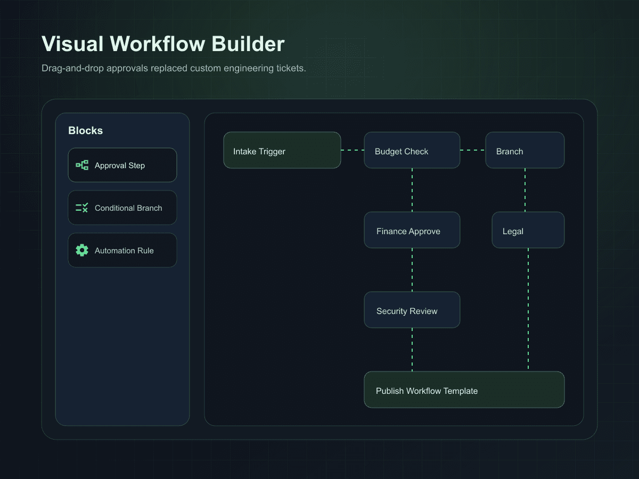Select the Branch node on canvas
The height and width of the screenshot is (479, 639).
point(525,150)
